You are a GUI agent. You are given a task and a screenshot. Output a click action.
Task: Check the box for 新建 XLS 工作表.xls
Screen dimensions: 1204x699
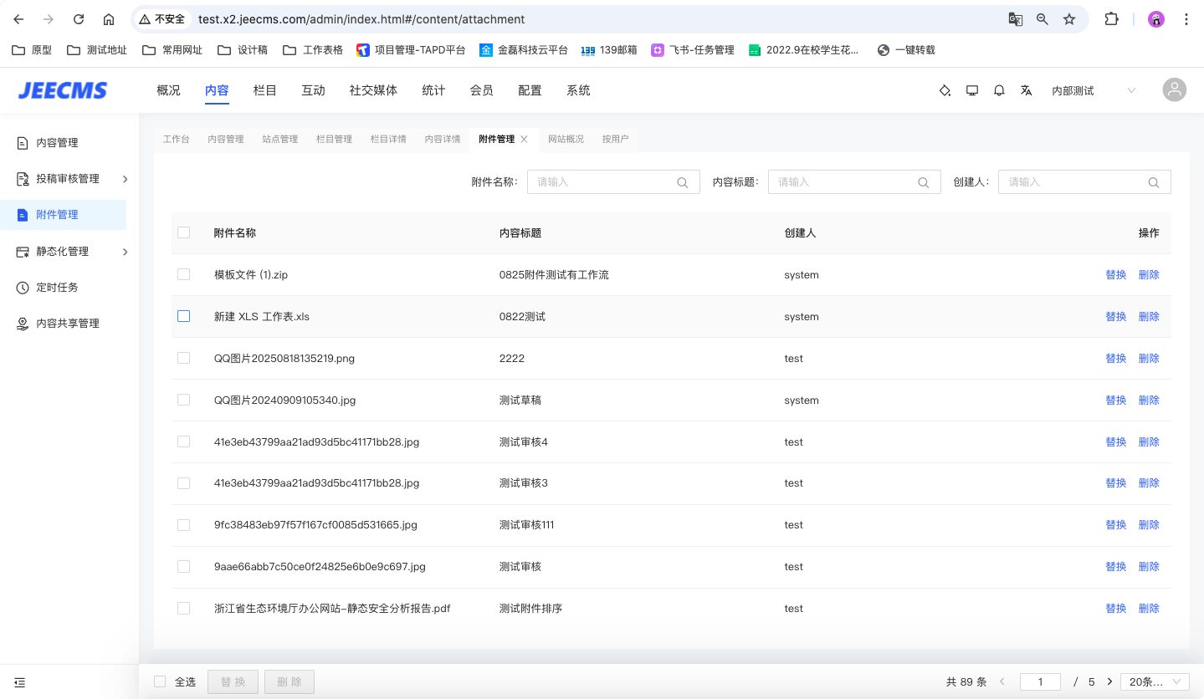[184, 316]
